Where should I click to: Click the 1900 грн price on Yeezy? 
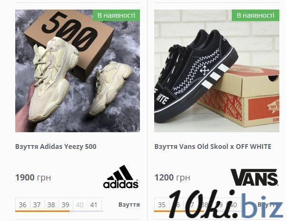(33, 178)
